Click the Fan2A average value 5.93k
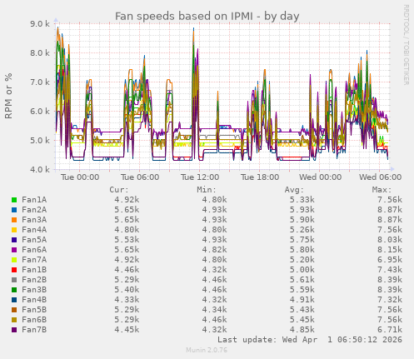 302,210
